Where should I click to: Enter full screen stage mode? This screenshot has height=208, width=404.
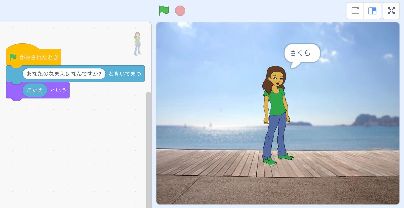click(x=391, y=11)
